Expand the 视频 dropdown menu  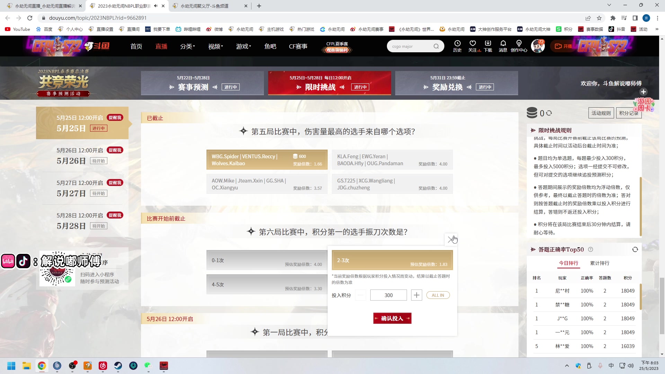coord(215,46)
